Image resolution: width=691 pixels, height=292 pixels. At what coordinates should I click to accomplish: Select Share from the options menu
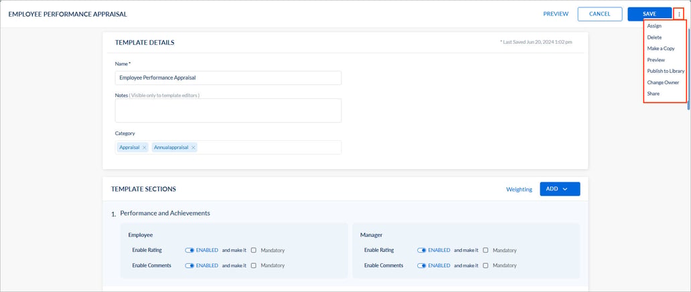[x=653, y=94]
